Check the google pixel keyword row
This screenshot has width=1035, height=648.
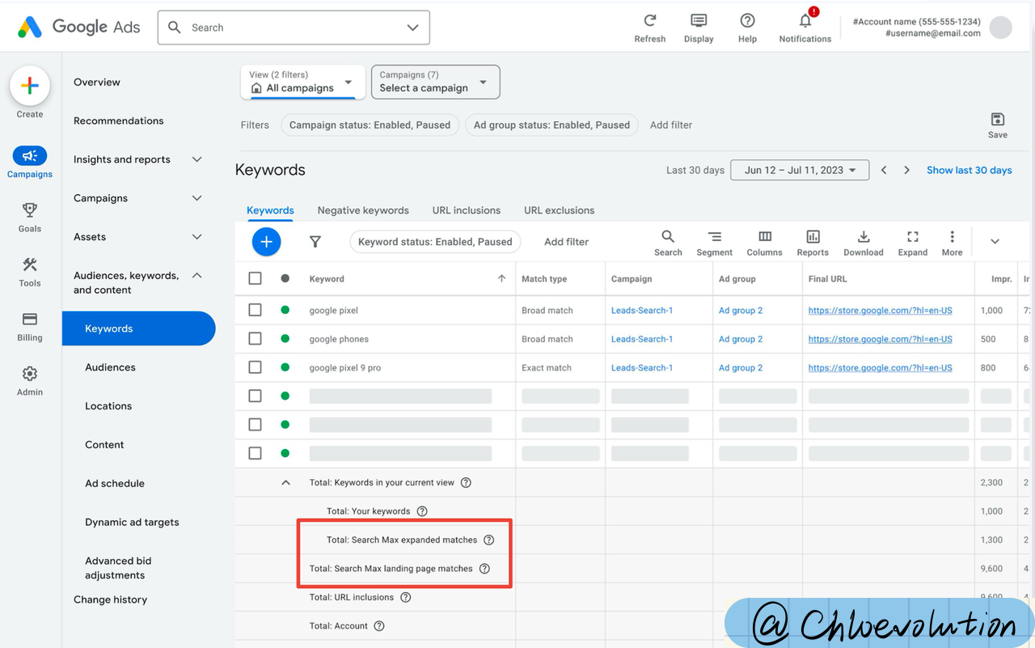tap(255, 310)
